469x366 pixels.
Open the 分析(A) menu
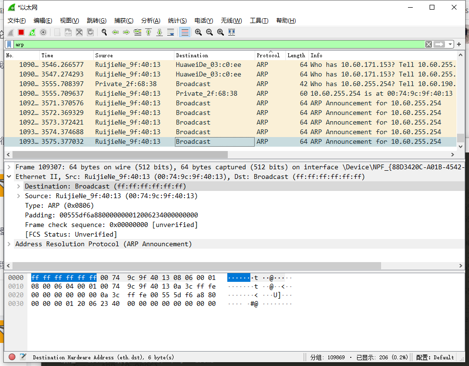pyautogui.click(x=151, y=21)
